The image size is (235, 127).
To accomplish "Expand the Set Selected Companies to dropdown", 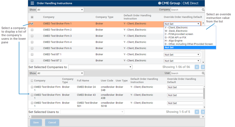I will [100, 67].
